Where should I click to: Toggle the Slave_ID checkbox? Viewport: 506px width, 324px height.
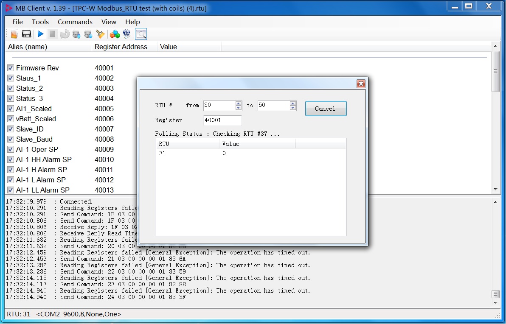click(x=11, y=129)
